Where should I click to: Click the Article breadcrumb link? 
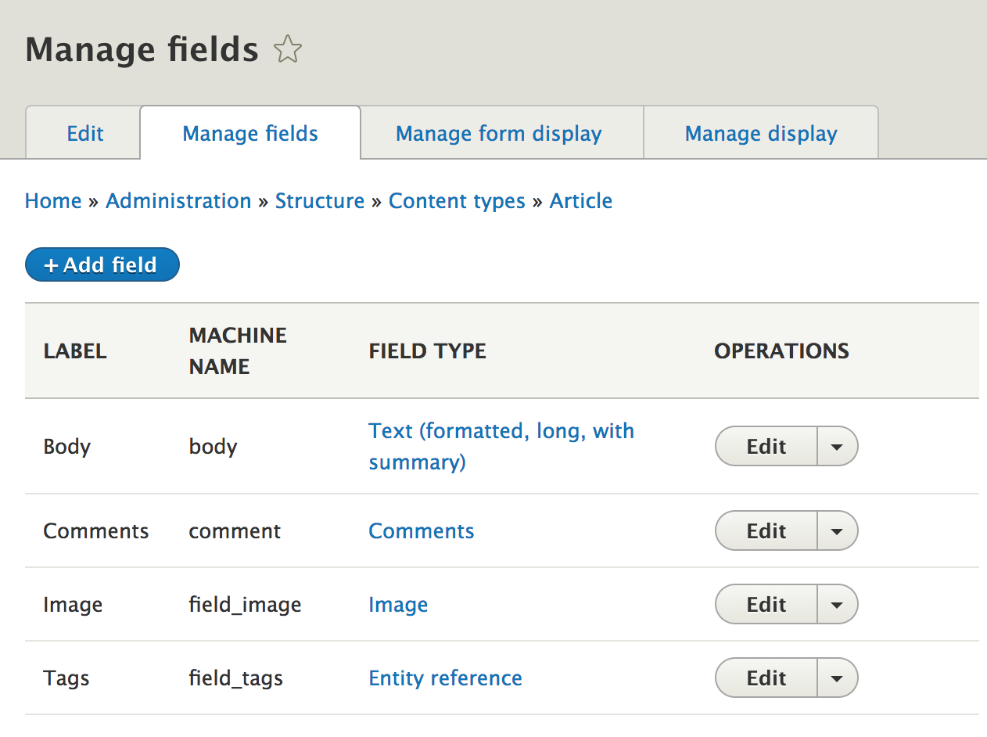pyautogui.click(x=581, y=201)
